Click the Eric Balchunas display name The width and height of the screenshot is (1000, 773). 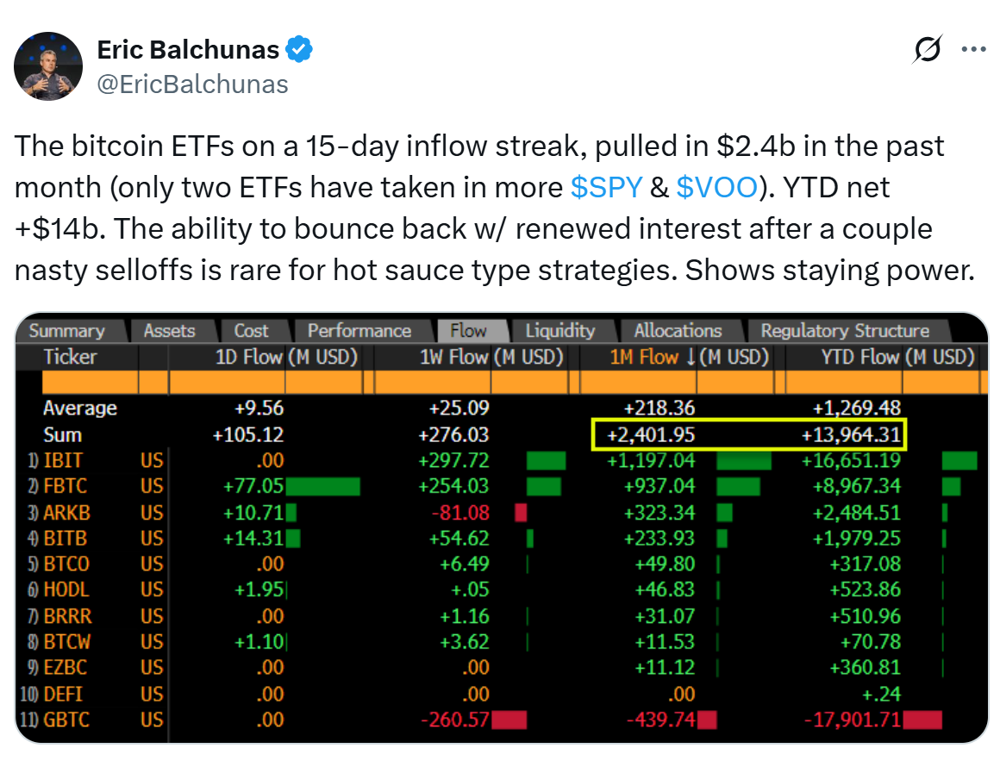point(188,51)
